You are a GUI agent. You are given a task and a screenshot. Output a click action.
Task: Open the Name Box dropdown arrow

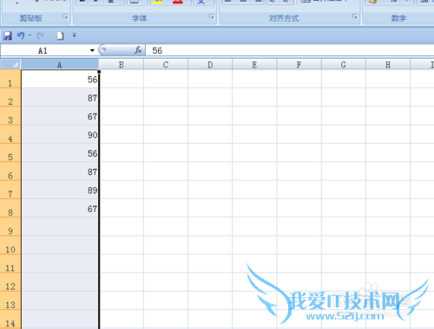92,50
